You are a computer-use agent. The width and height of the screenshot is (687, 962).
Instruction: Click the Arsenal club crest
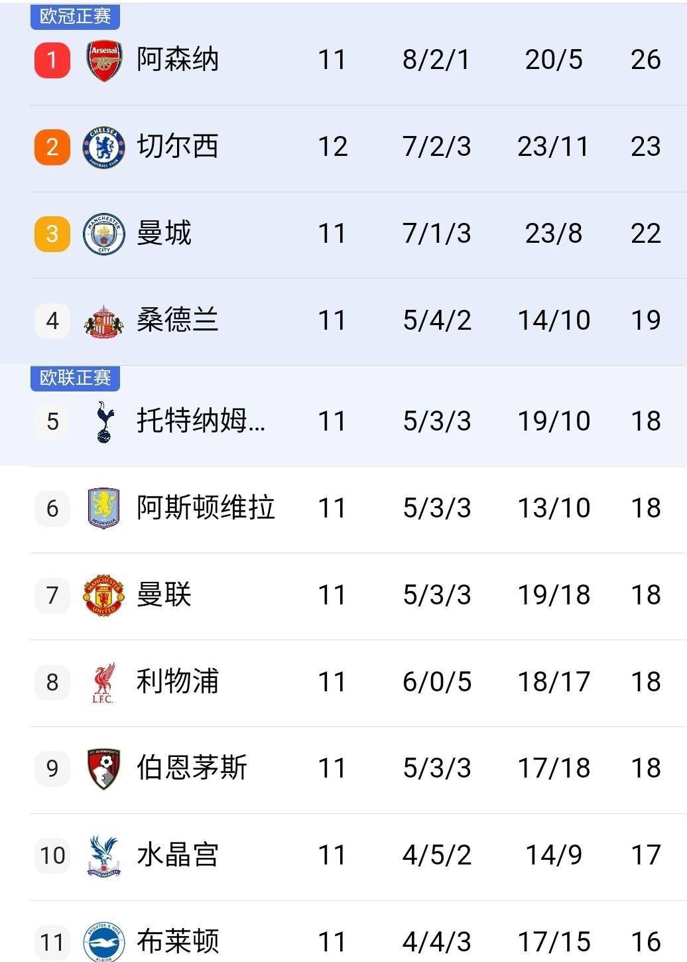(104, 60)
